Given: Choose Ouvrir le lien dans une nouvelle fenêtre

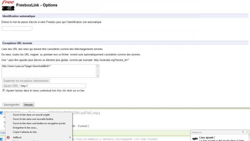Looking at the screenshot, I should (33, 119).
